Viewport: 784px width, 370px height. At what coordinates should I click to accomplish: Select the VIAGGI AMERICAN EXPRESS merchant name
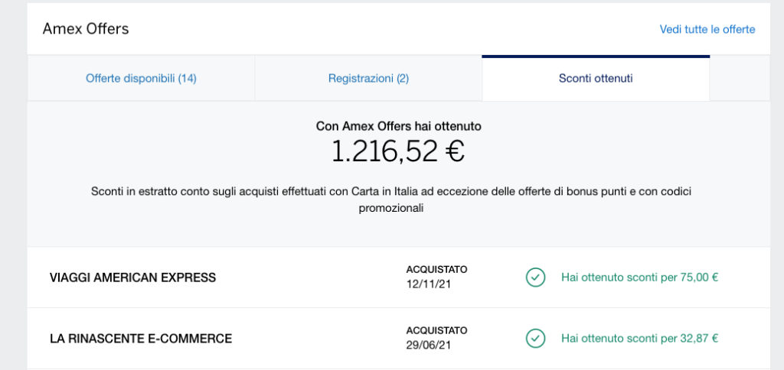(x=133, y=277)
